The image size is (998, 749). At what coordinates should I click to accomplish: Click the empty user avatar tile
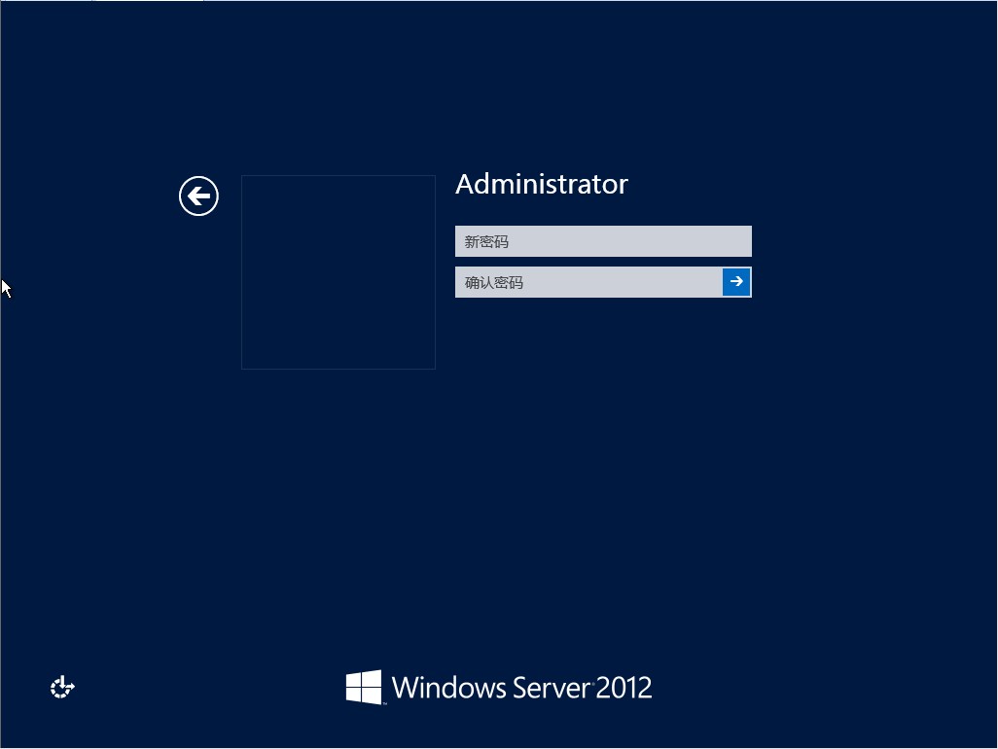point(338,272)
